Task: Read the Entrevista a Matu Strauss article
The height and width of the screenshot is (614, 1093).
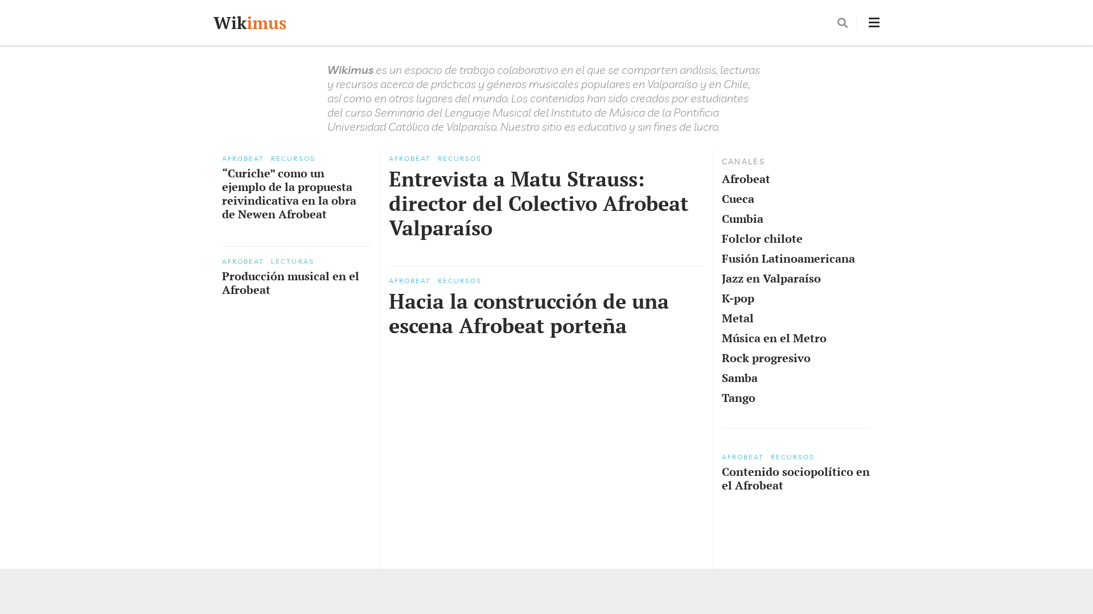Action: tap(539, 204)
